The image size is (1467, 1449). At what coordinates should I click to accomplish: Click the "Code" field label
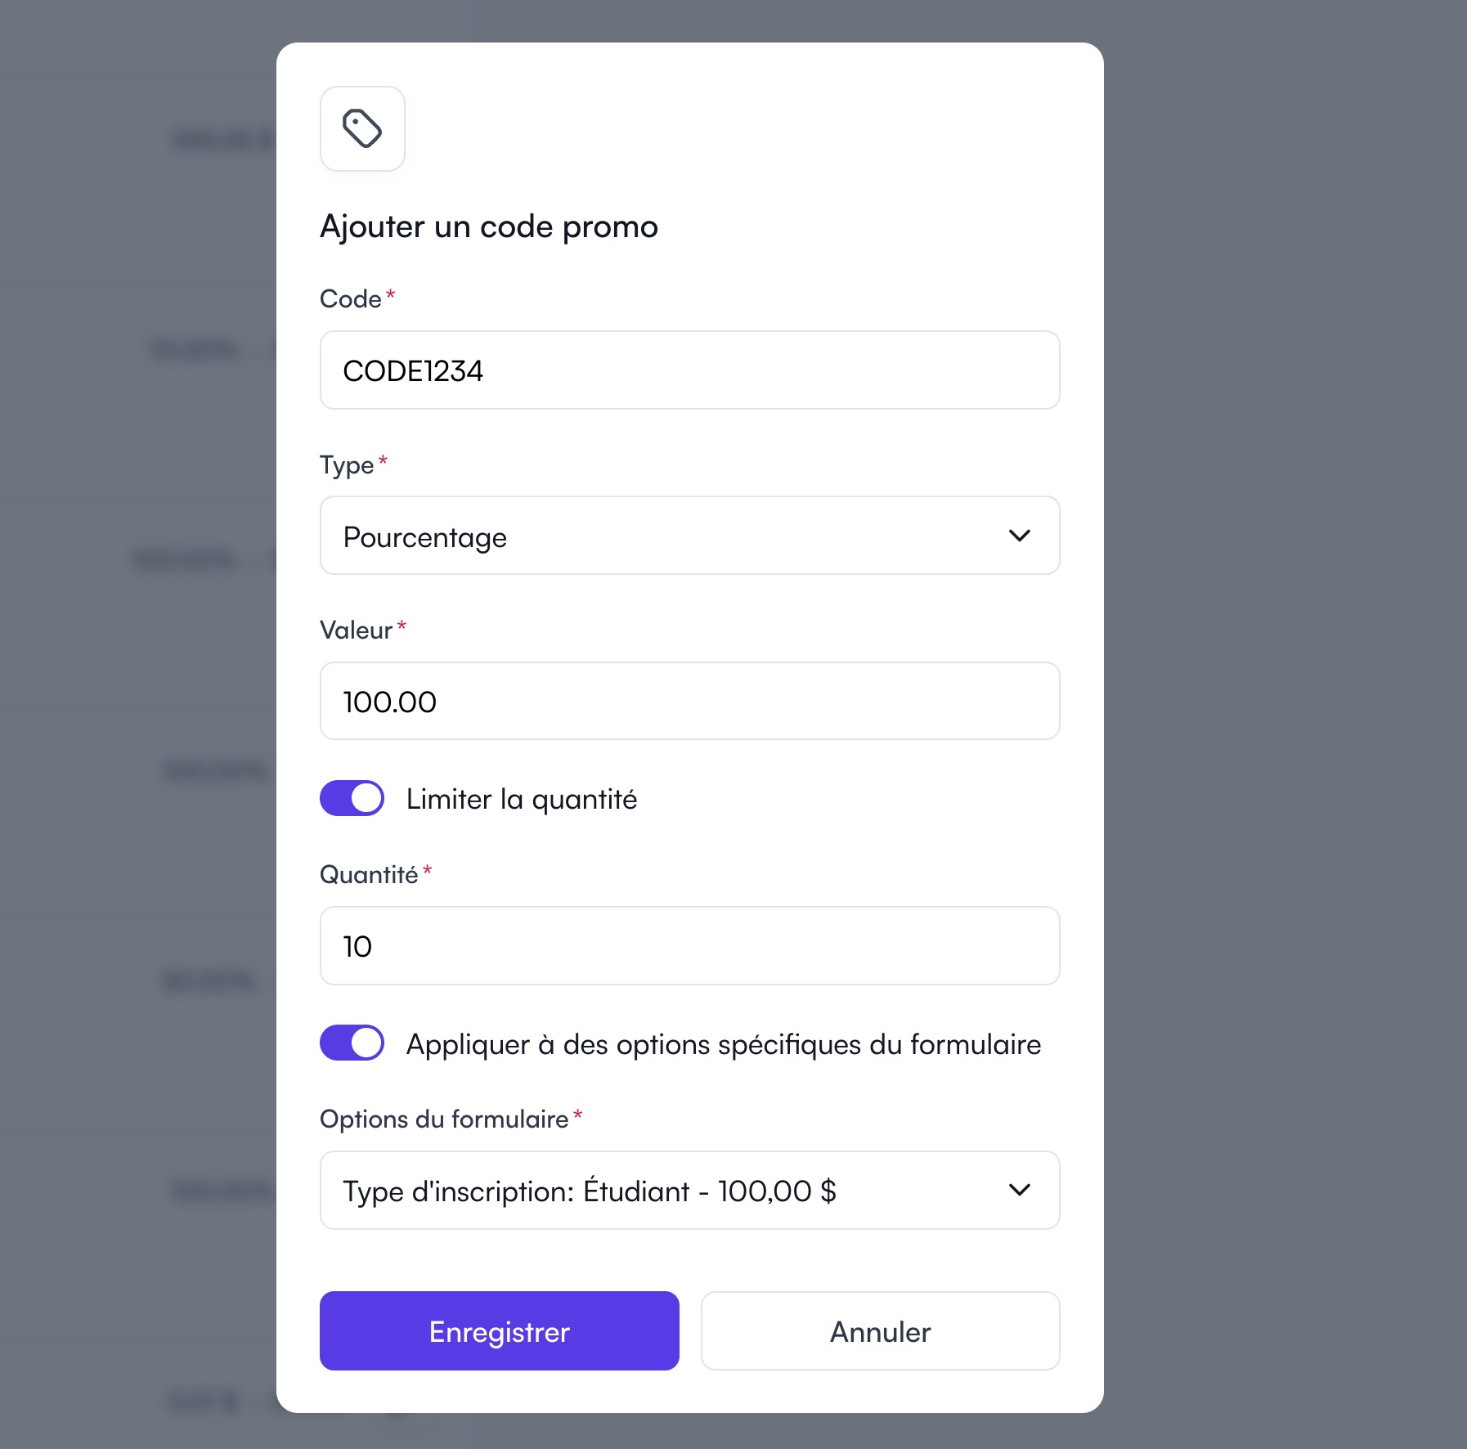click(x=351, y=299)
